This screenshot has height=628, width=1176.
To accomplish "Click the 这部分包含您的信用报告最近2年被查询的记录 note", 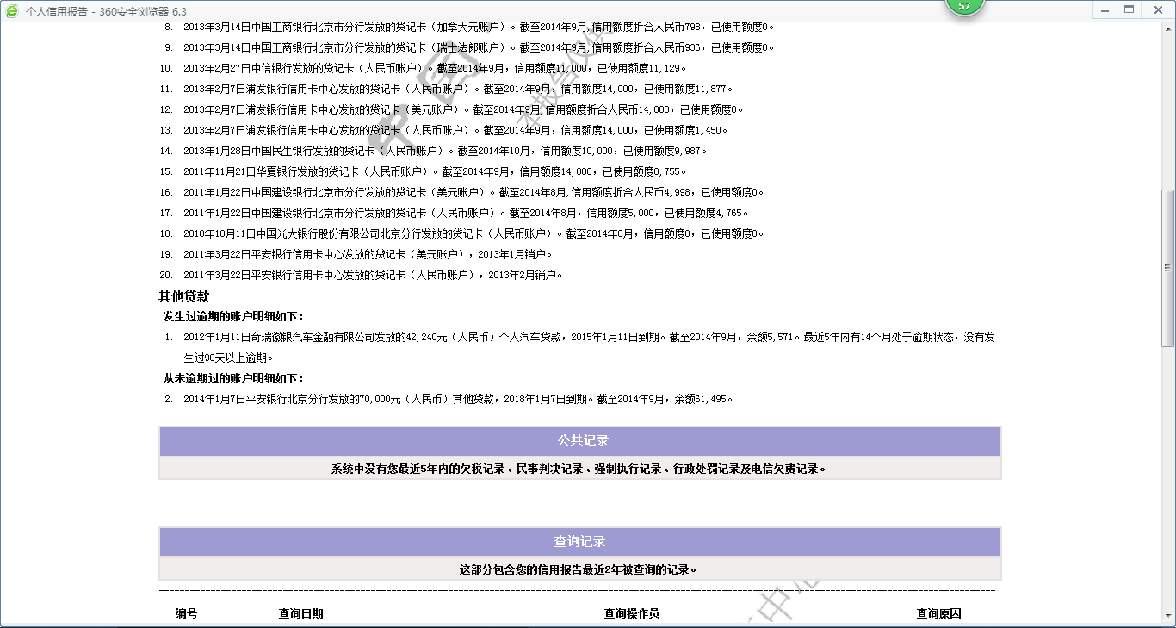I will [580, 569].
